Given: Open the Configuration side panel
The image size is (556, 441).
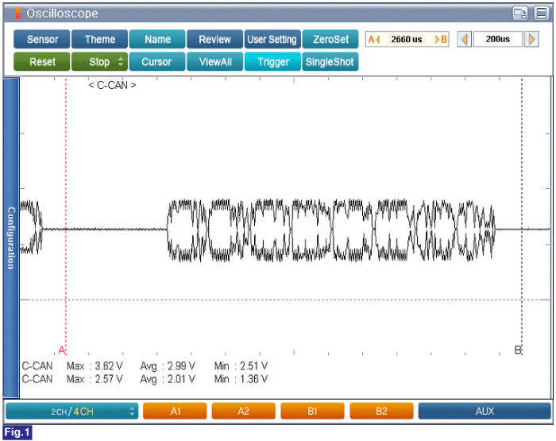Looking at the screenshot, I should 11,238.
